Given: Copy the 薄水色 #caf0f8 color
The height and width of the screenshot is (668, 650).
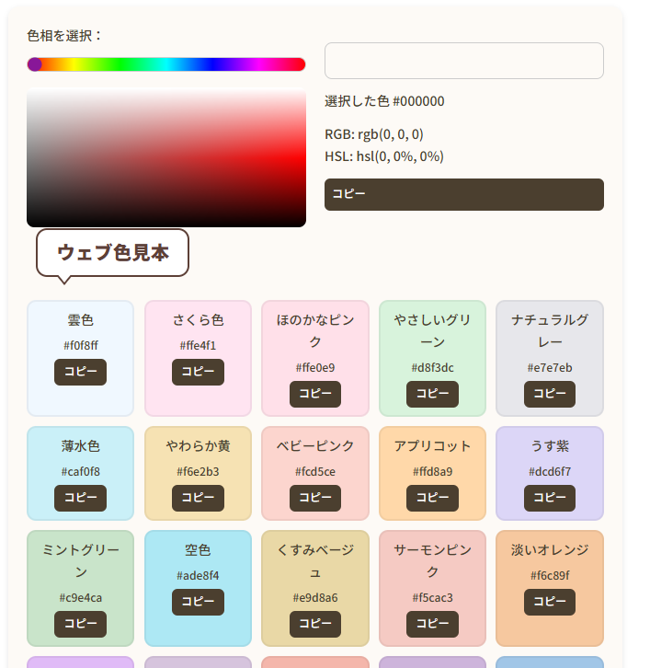Looking at the screenshot, I should click(80, 499).
